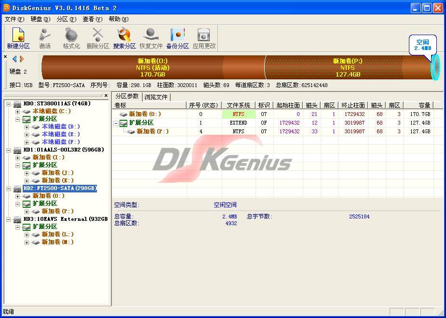Viewport: 446px width, 318px height.
Task: Click the EXTEND file system cell
Action: 238,123
